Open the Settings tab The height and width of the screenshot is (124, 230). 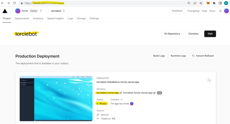pos(94,18)
